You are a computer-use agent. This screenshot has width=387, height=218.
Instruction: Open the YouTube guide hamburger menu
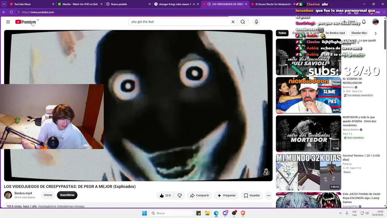pos(8,22)
